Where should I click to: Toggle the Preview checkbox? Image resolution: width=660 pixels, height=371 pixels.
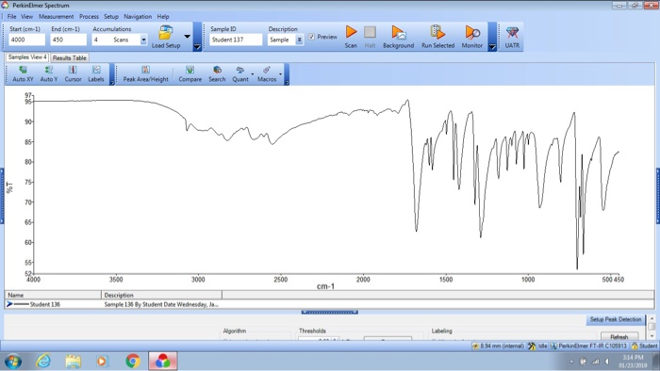pos(311,37)
